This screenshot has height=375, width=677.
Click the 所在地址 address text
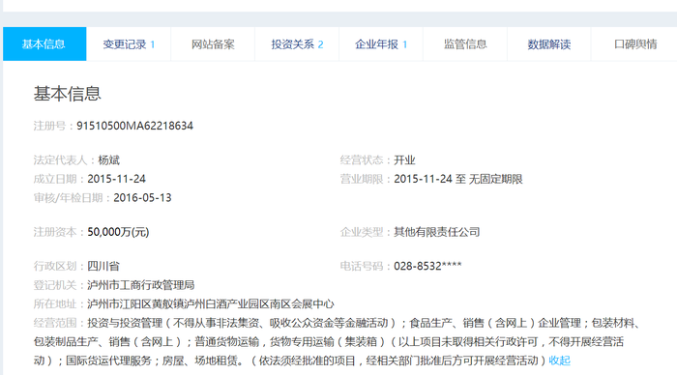click(x=211, y=304)
